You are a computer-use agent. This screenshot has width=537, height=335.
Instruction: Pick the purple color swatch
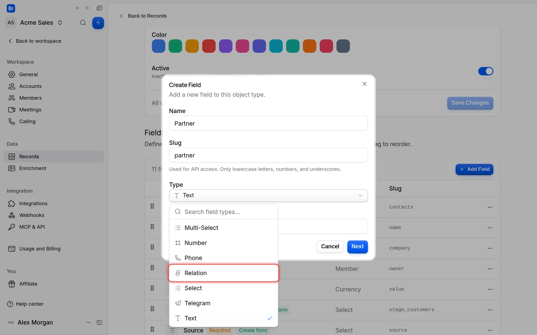coord(226,46)
